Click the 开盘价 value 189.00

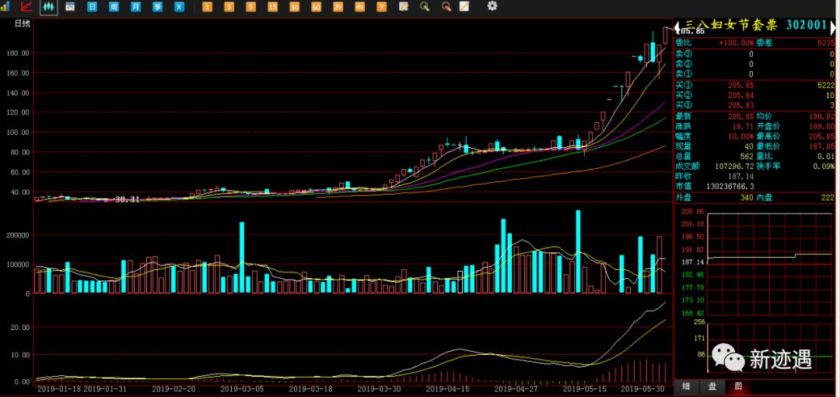click(823, 126)
